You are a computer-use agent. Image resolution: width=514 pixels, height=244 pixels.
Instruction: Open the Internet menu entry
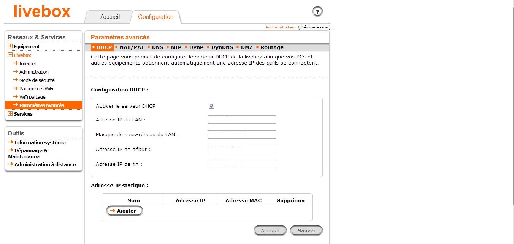coord(28,64)
